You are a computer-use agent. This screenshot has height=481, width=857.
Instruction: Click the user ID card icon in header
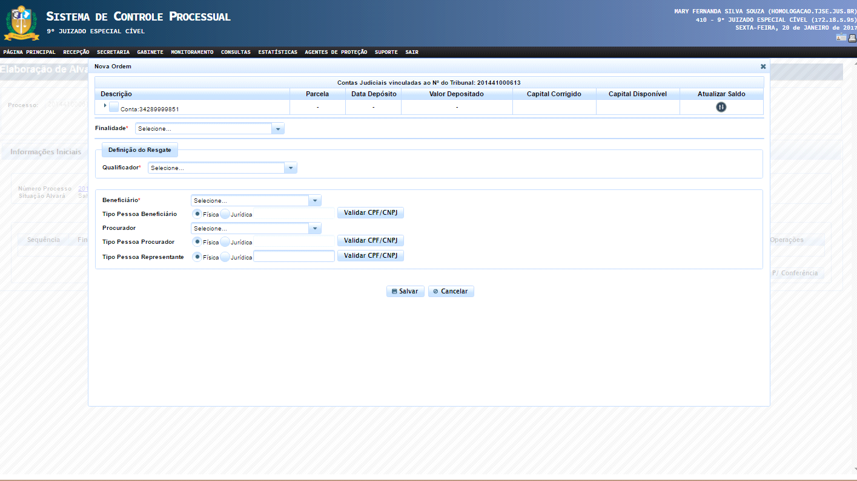[x=841, y=38]
